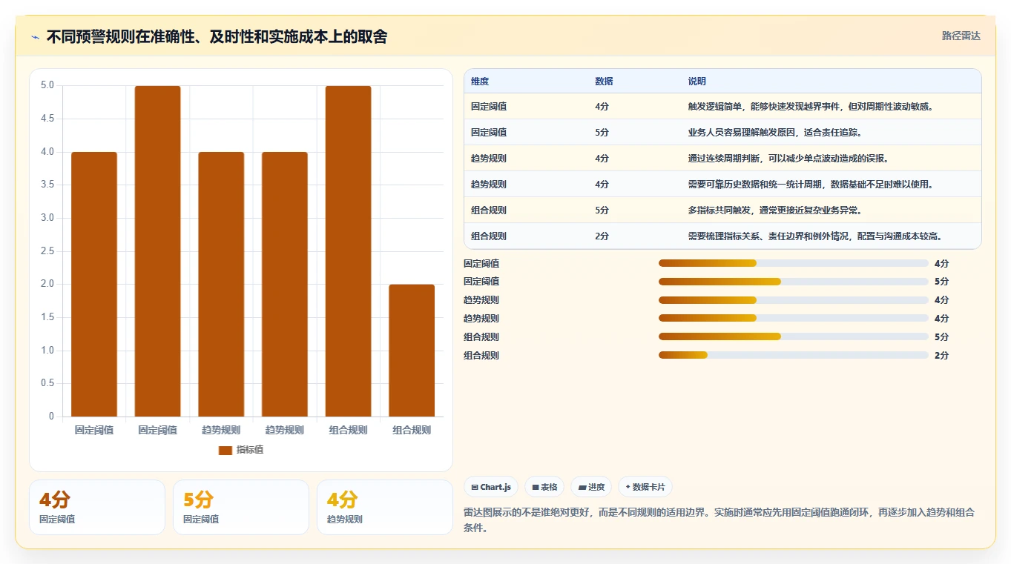The height and width of the screenshot is (564, 1011).
Task: Select the 维度 column header
Action: pos(480,82)
